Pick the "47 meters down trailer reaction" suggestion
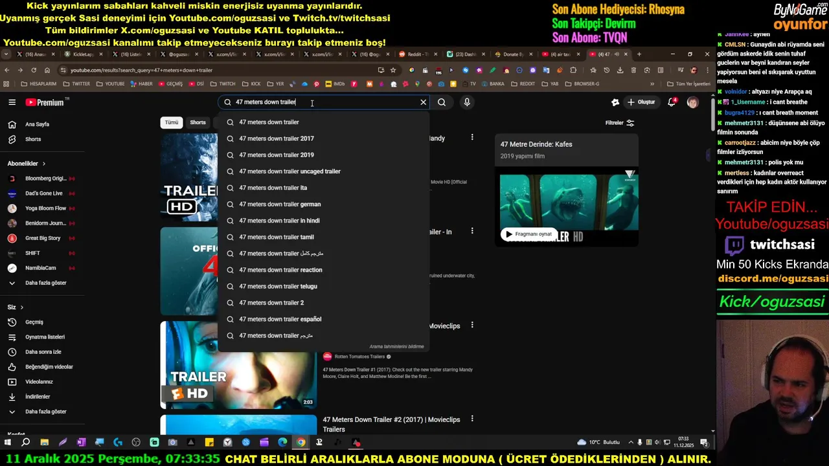Image resolution: width=829 pixels, height=466 pixels. 324,270
